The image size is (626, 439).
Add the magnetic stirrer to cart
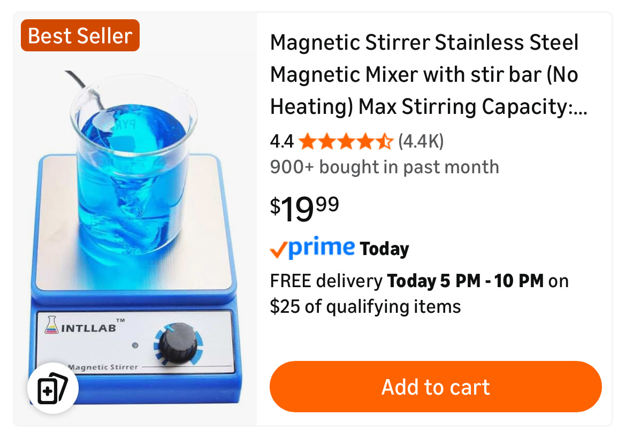click(x=436, y=387)
